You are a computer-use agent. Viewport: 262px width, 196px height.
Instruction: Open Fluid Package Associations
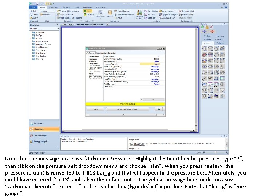[70, 18]
